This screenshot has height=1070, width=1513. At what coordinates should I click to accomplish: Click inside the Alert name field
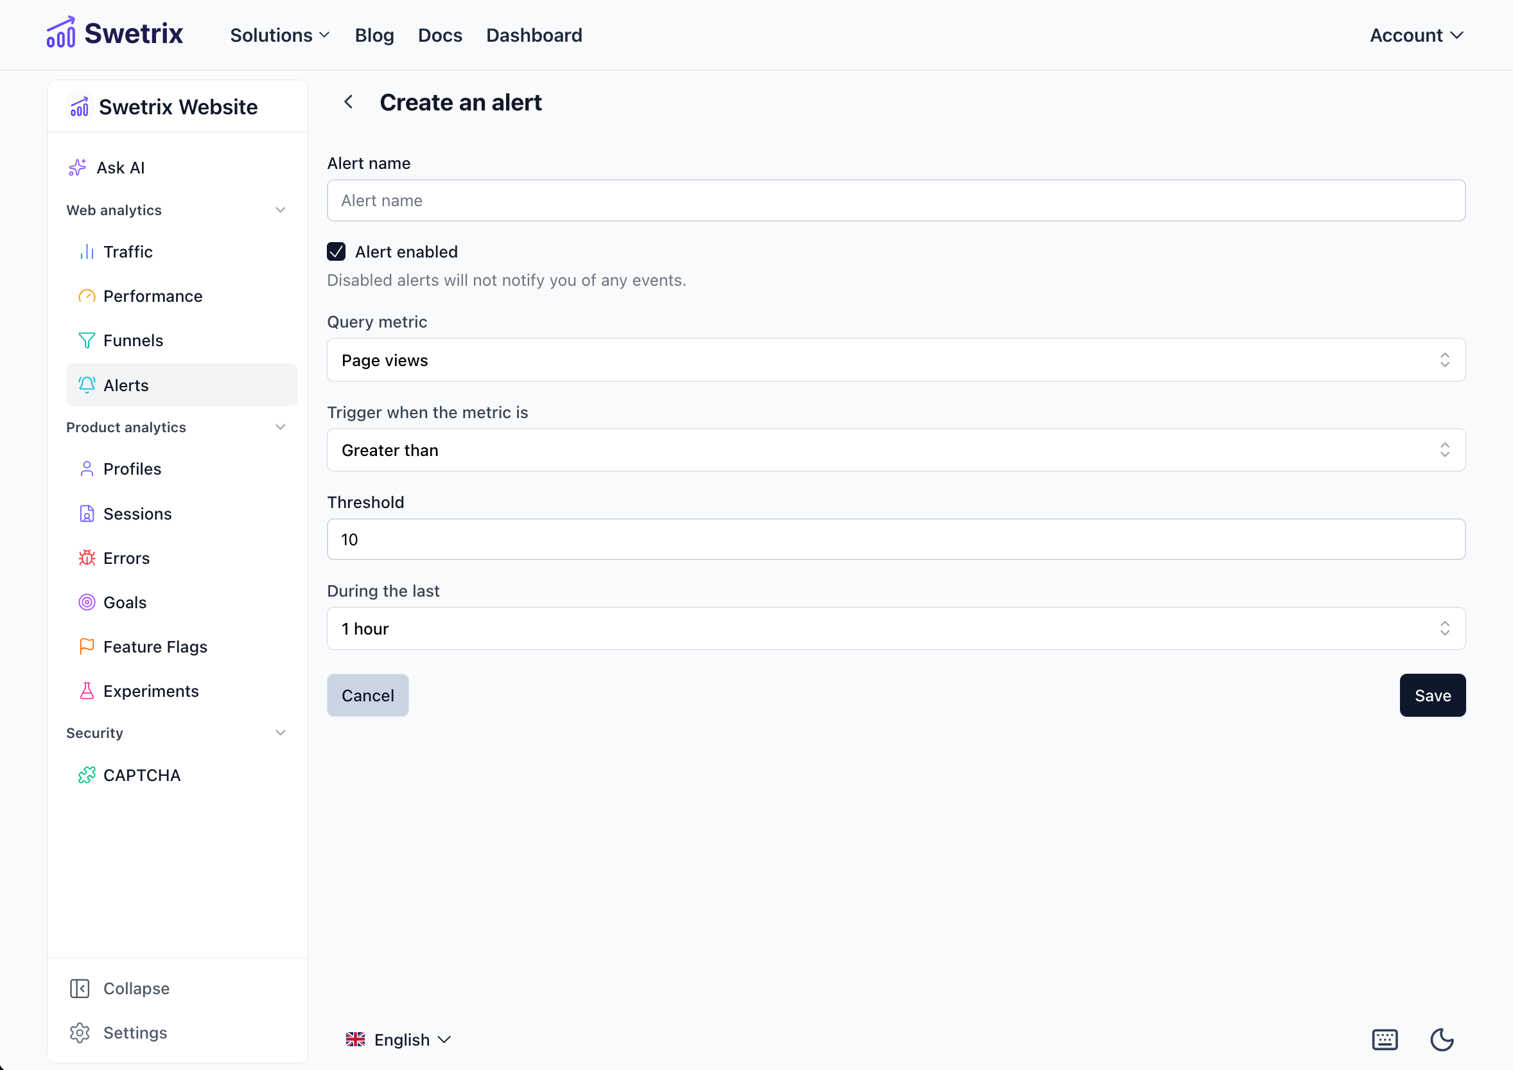pos(896,200)
